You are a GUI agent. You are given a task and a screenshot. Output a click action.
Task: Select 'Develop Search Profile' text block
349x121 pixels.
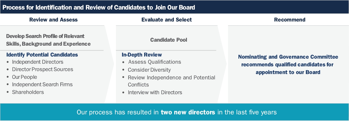pos(48,40)
